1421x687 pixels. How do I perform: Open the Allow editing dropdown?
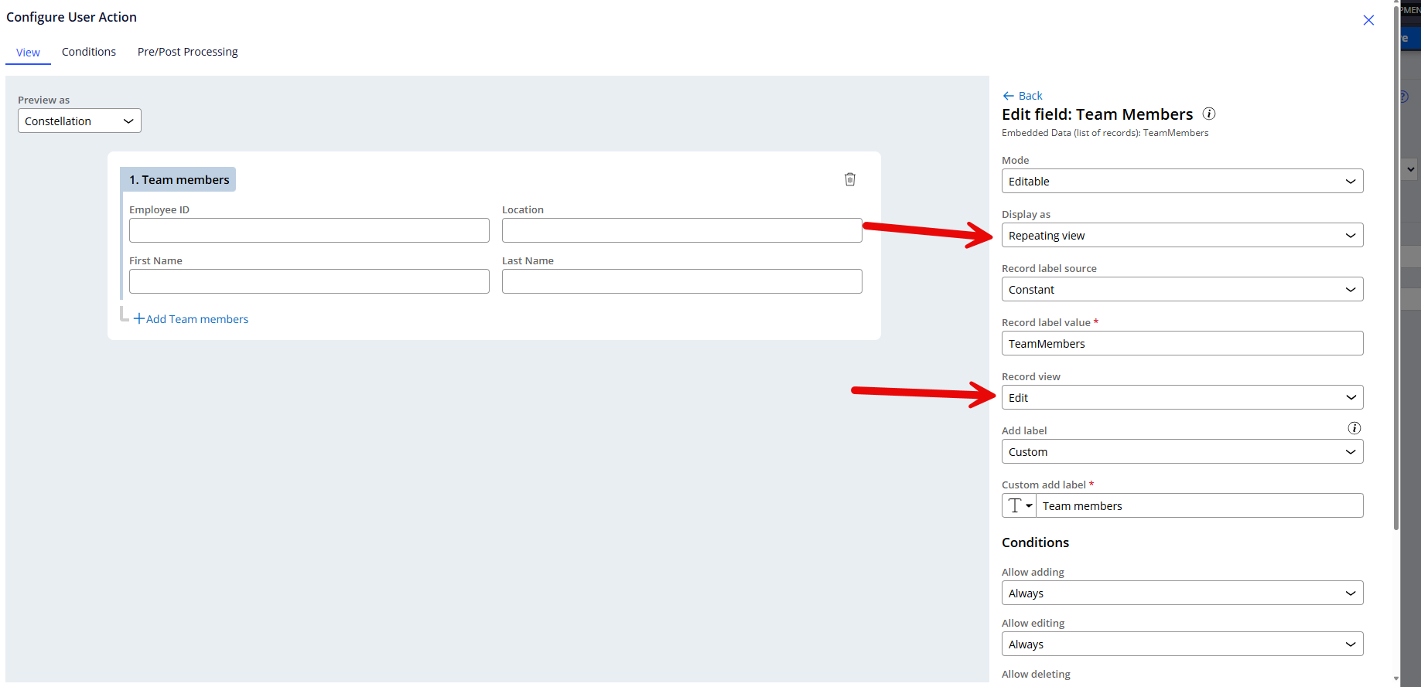pyautogui.click(x=1182, y=644)
